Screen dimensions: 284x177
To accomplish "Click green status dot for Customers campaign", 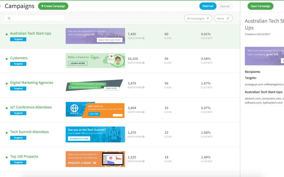I will [x=7, y=59].
